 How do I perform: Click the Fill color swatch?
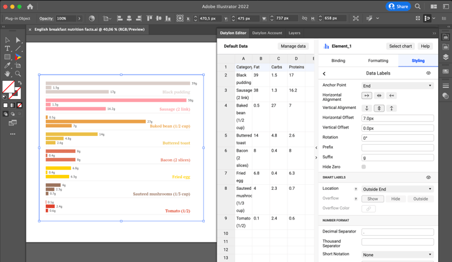[x=8, y=86]
